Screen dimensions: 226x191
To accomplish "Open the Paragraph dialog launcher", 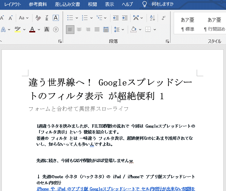I will point(167,42).
